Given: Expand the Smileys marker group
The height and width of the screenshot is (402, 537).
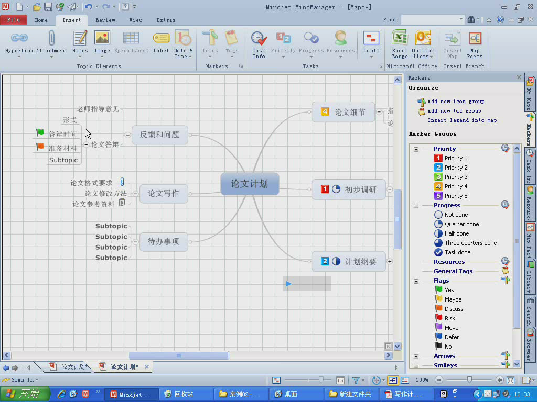Looking at the screenshot, I should [416, 366].
